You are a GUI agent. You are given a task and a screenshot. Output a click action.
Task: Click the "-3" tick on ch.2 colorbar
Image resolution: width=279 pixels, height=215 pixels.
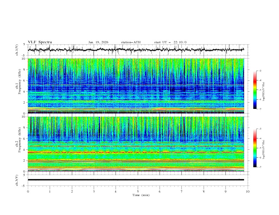[260, 129]
